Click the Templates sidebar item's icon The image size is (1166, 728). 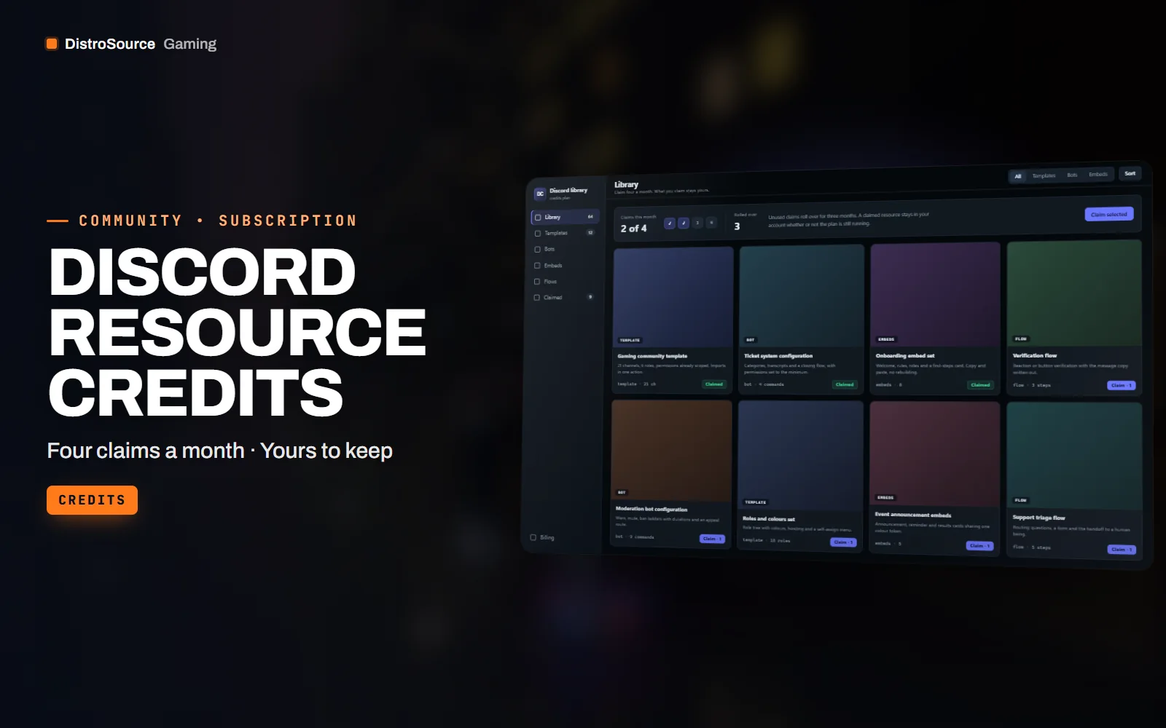[538, 233]
